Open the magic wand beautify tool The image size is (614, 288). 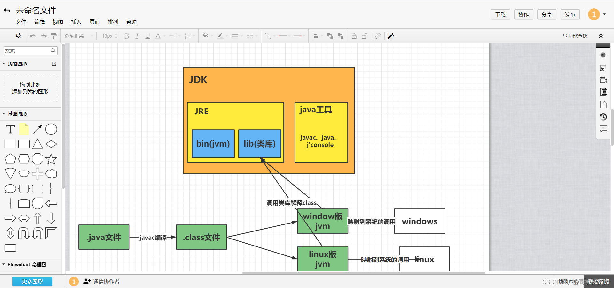coord(391,36)
